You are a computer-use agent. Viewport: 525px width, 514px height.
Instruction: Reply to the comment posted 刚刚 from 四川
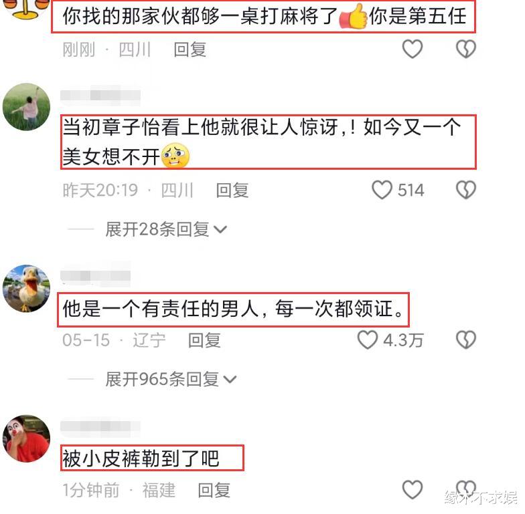click(x=190, y=49)
